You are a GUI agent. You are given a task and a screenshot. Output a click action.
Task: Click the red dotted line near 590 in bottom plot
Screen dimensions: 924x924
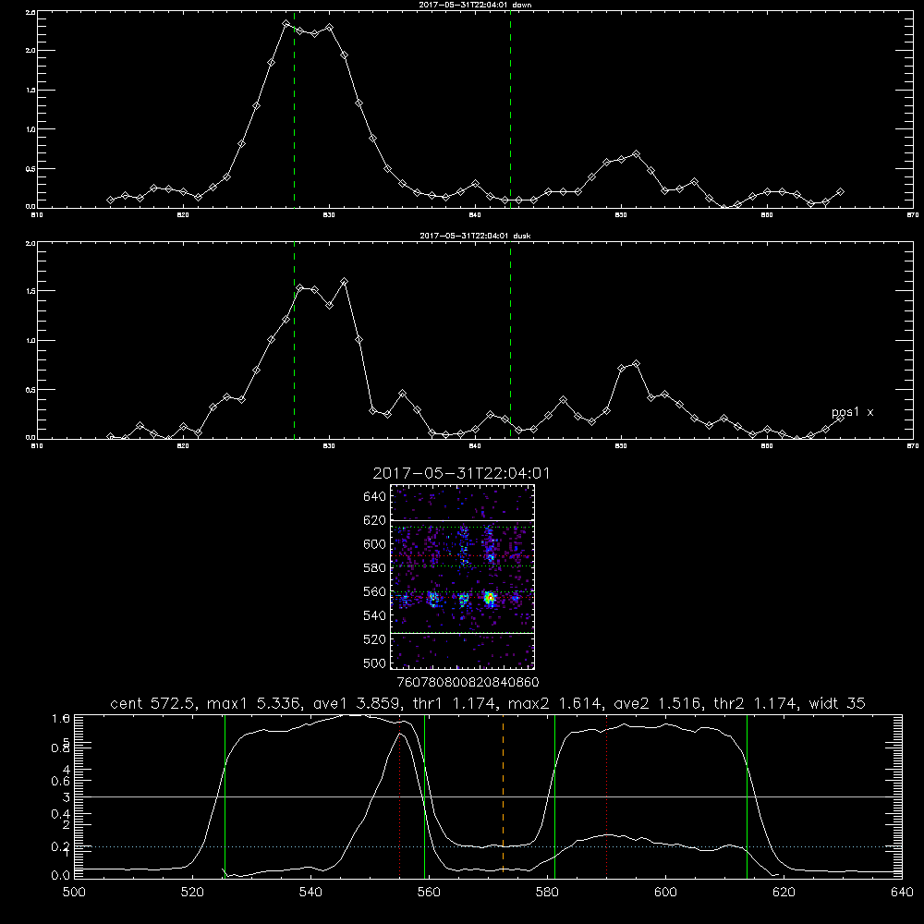[x=606, y=796]
